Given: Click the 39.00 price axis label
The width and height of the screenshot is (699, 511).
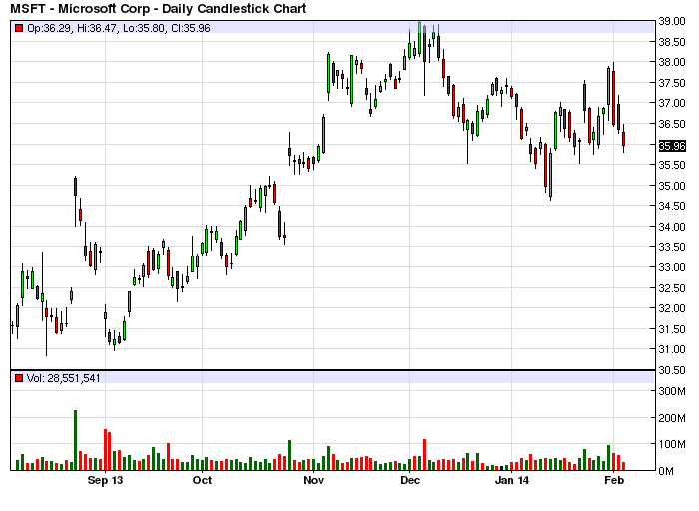Looking at the screenshot, I should click(x=672, y=21).
